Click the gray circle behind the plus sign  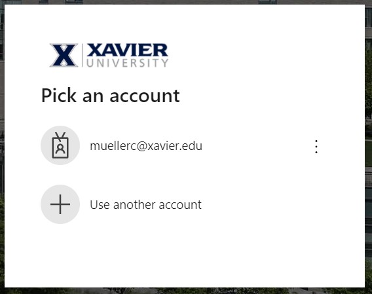click(60, 204)
